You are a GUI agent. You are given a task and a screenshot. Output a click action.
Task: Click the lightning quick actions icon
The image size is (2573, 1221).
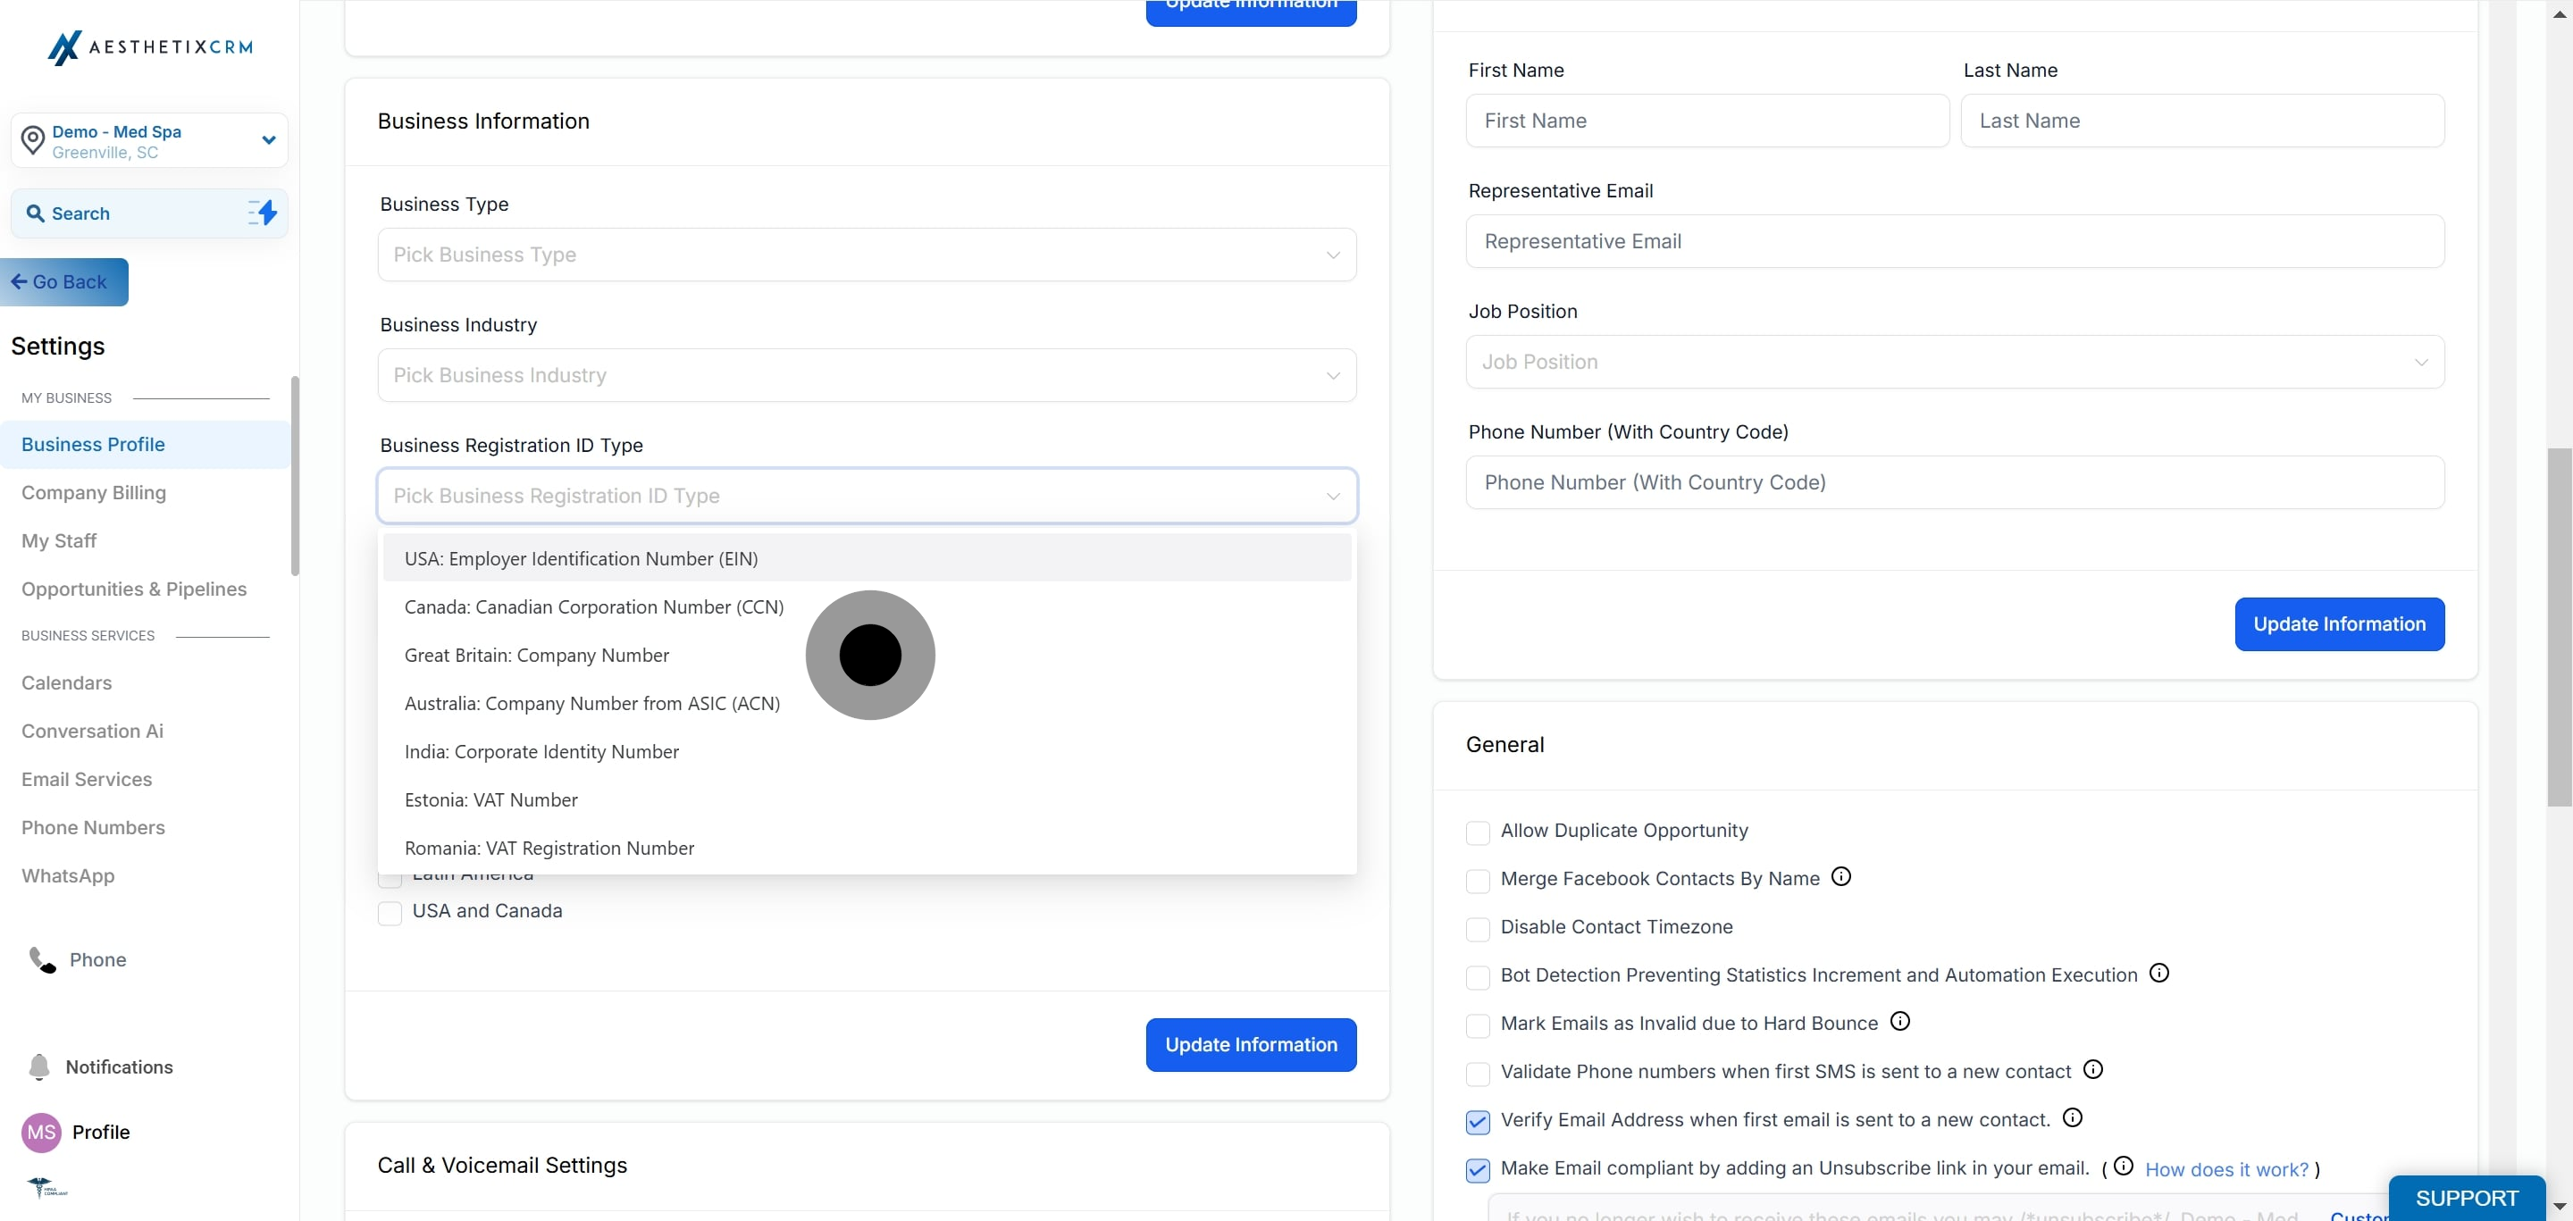(263, 213)
